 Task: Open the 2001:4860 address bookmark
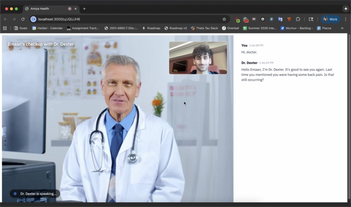tap(121, 28)
